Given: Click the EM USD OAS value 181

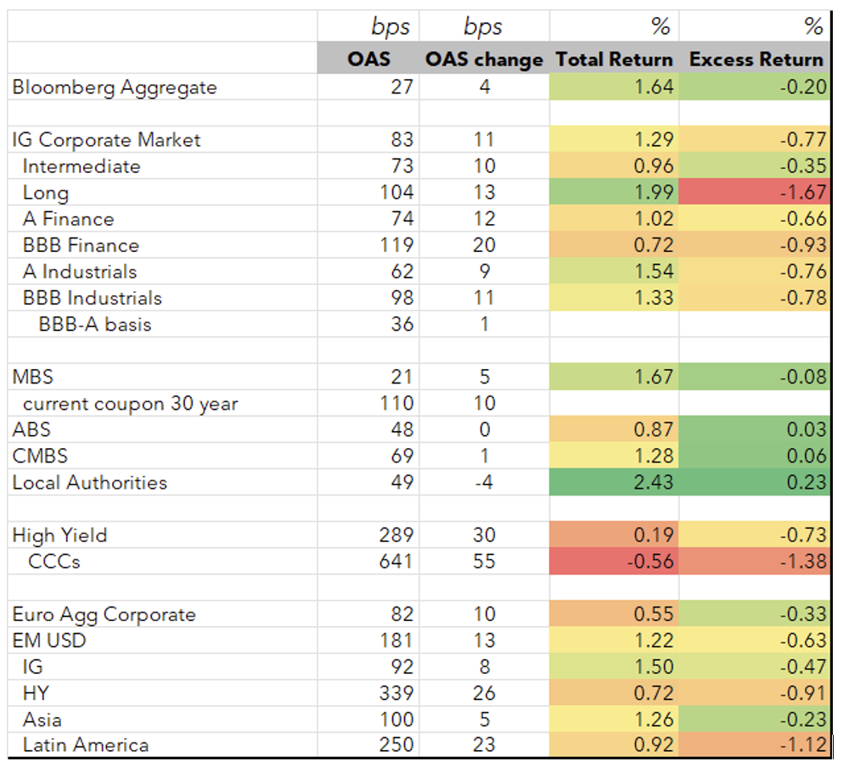Looking at the screenshot, I should tap(396, 641).
